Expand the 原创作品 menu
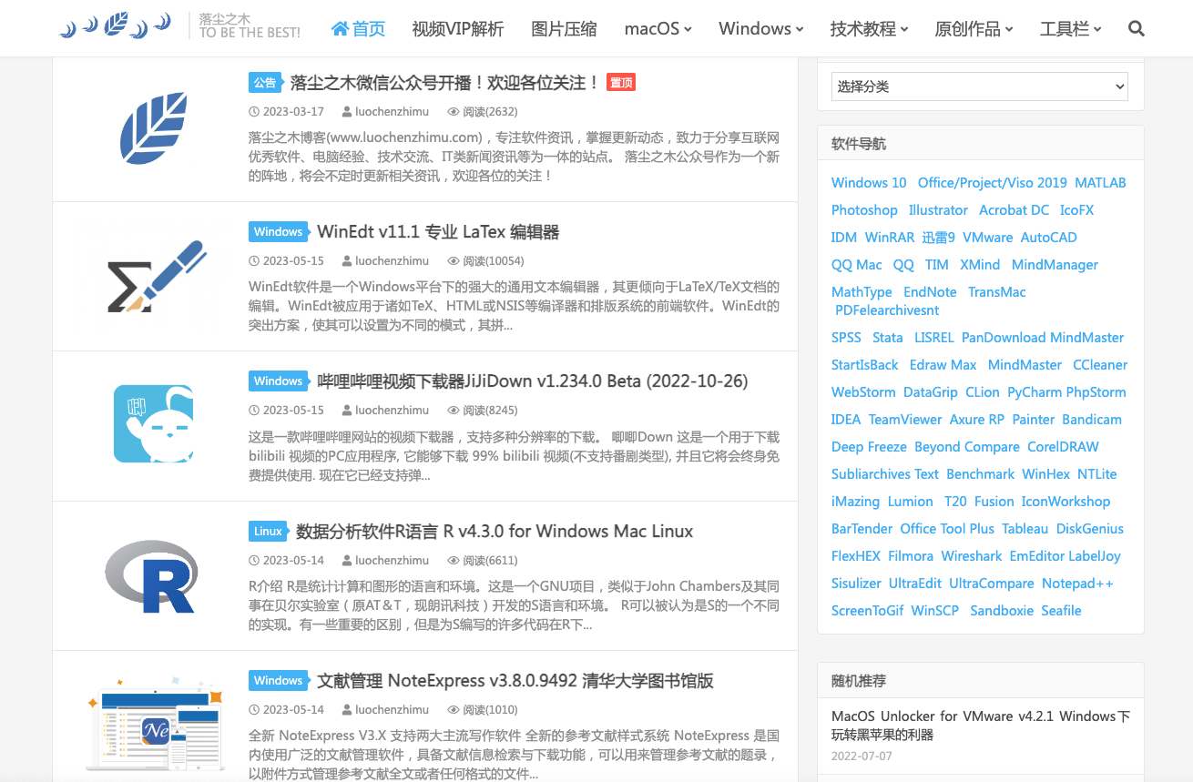Image resolution: width=1193 pixels, height=782 pixels. pos(974,29)
